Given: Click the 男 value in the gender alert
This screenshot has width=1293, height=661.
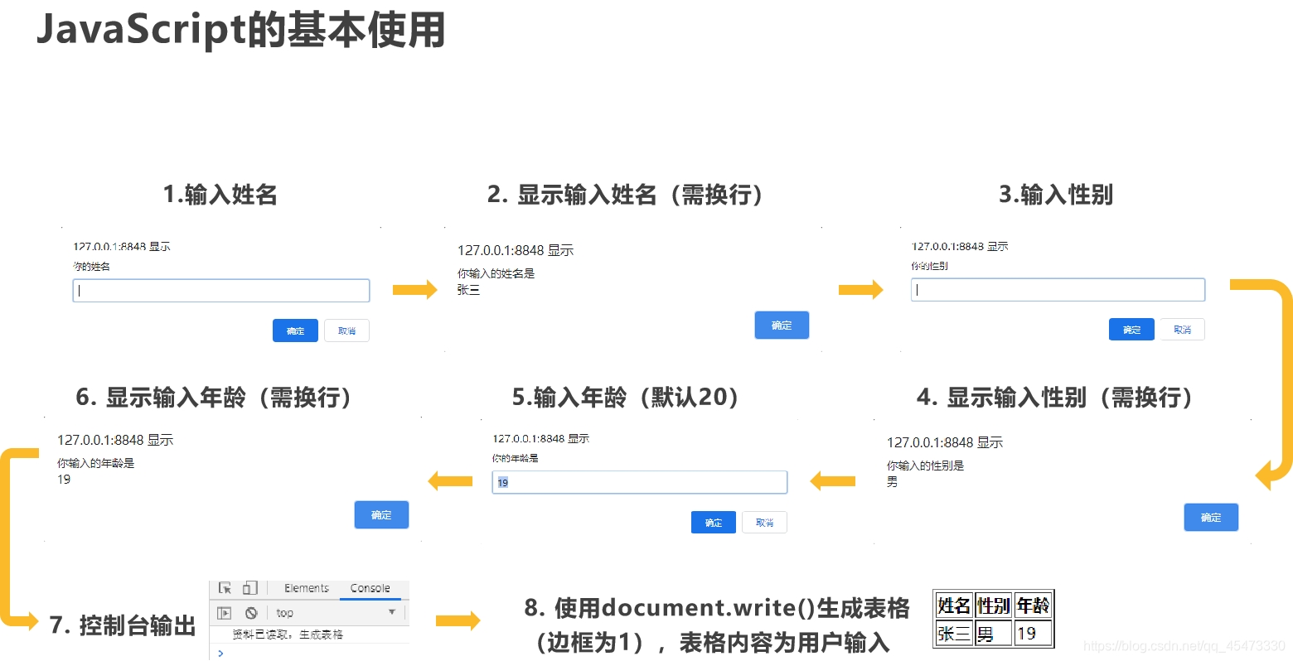Looking at the screenshot, I should pos(892,482).
